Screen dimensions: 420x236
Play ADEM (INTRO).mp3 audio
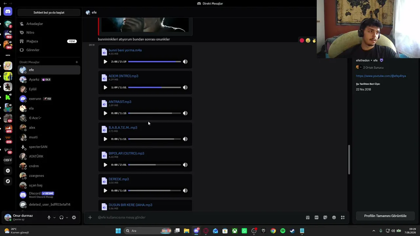coord(105,88)
